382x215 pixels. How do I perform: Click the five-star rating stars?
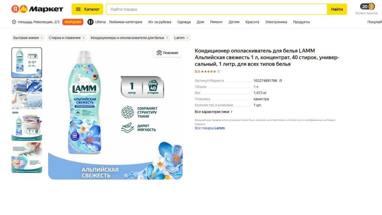pyautogui.click(x=208, y=72)
